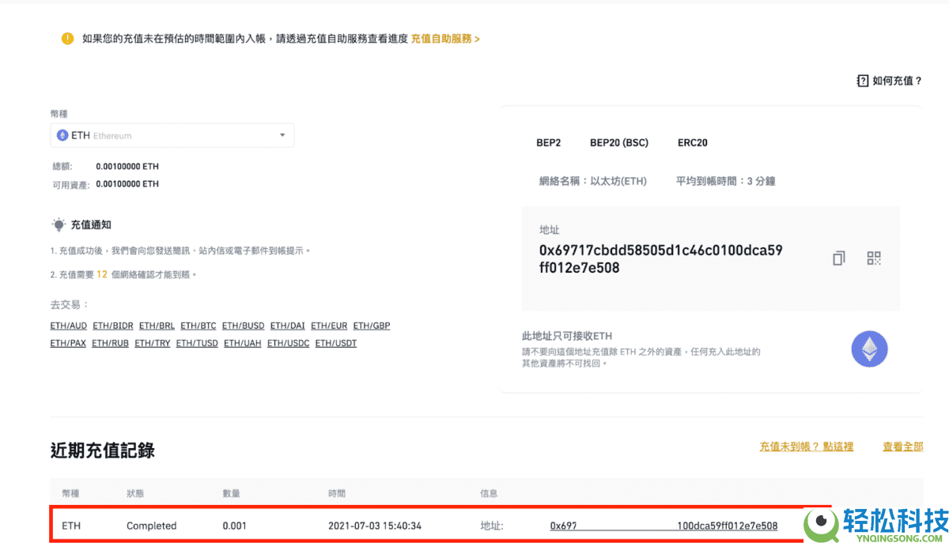Click the ETH coin icon in the currency selector

coord(63,135)
